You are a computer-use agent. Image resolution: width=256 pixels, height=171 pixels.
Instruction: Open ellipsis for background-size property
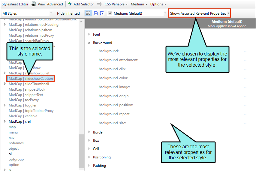tap(245, 124)
